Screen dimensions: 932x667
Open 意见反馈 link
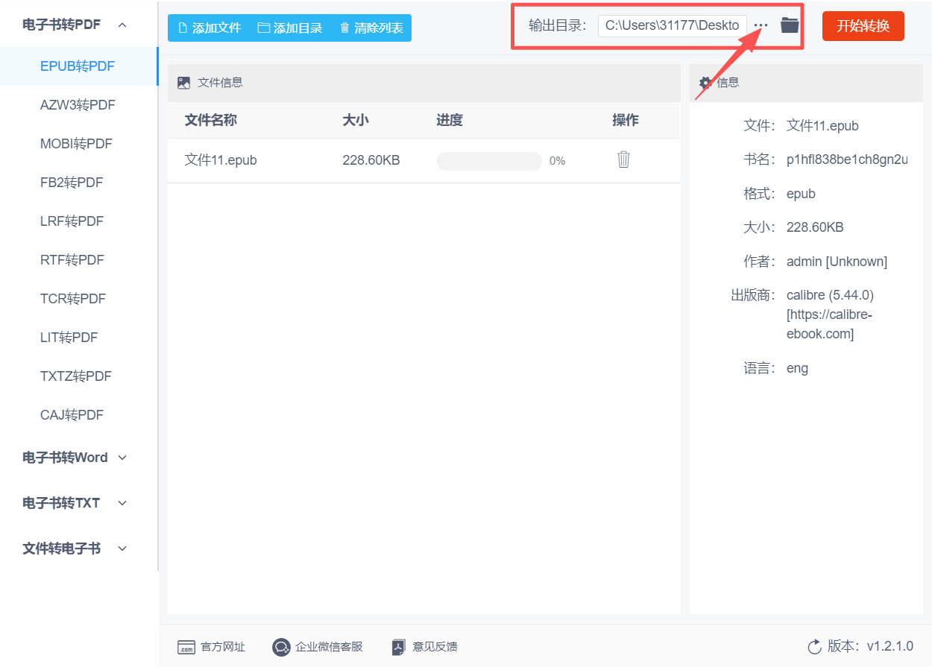click(x=435, y=647)
